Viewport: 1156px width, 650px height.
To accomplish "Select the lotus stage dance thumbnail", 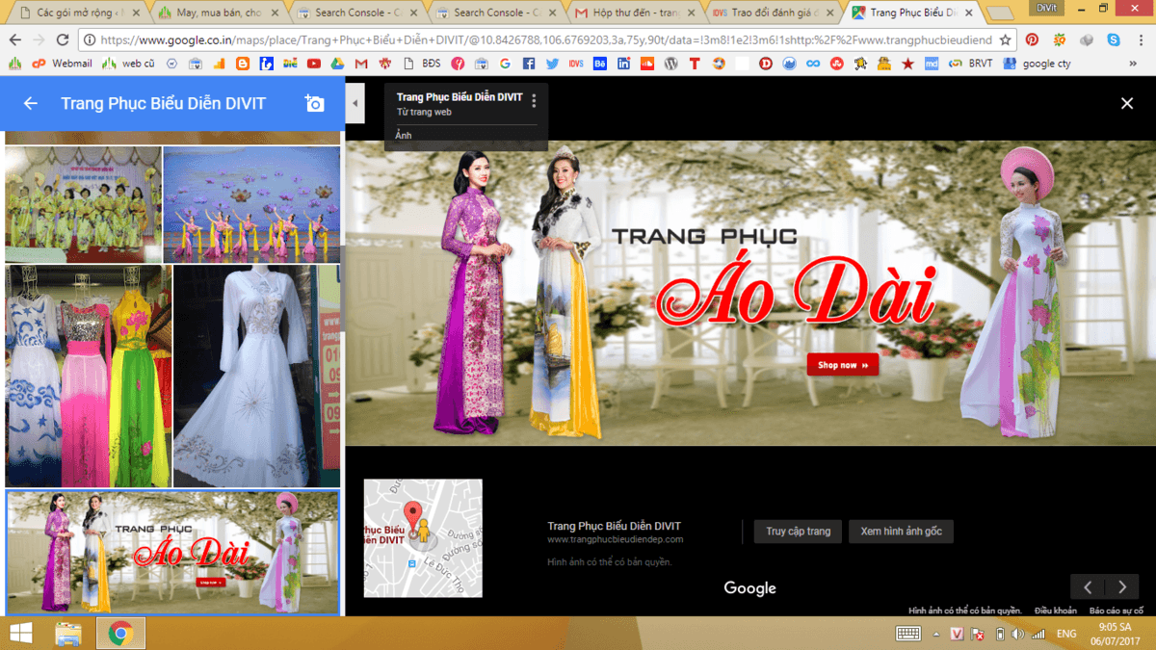I will [251, 204].
